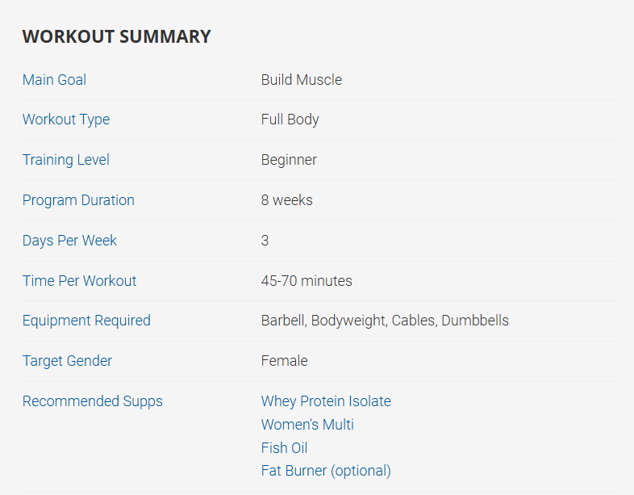
Task: Click the Full Body value text
Action: [x=290, y=120]
